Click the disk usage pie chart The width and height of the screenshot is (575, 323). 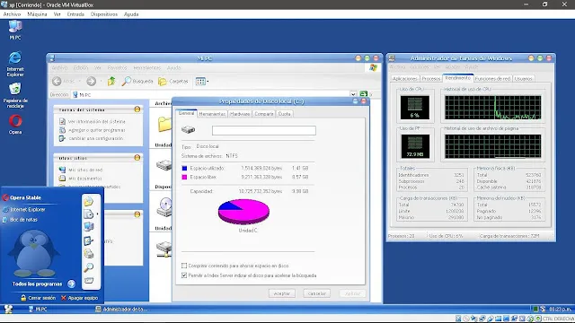click(x=243, y=212)
